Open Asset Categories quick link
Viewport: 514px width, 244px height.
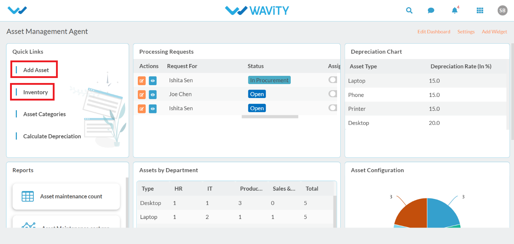[x=45, y=114]
